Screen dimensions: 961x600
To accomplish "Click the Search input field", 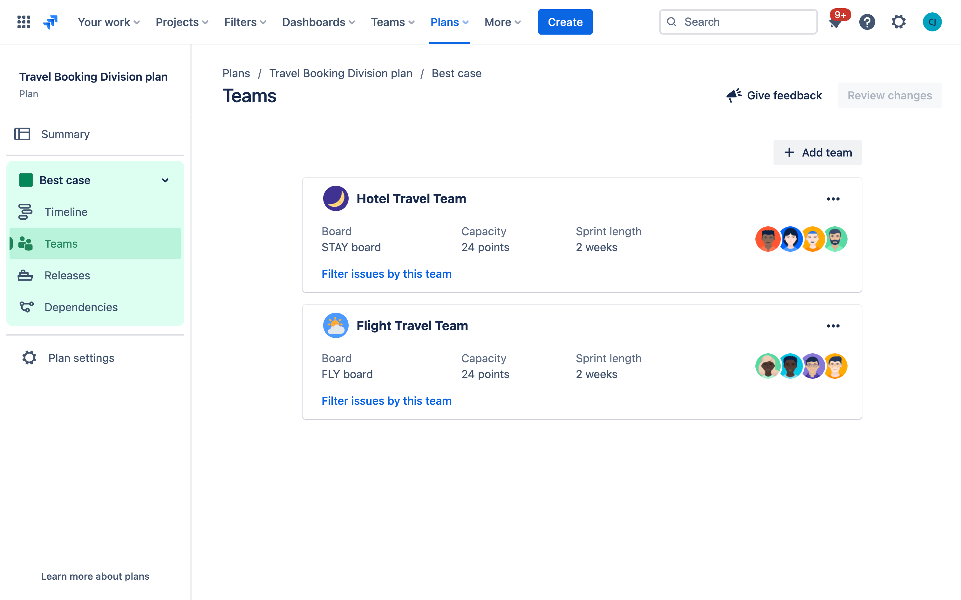I will [738, 22].
